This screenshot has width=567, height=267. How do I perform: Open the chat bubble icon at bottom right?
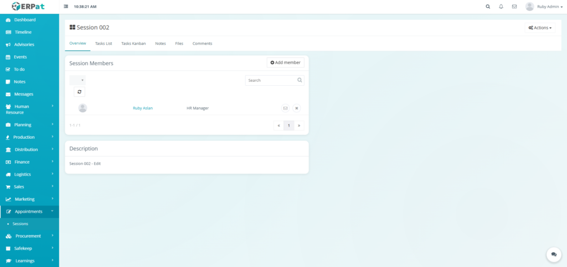pos(554,254)
